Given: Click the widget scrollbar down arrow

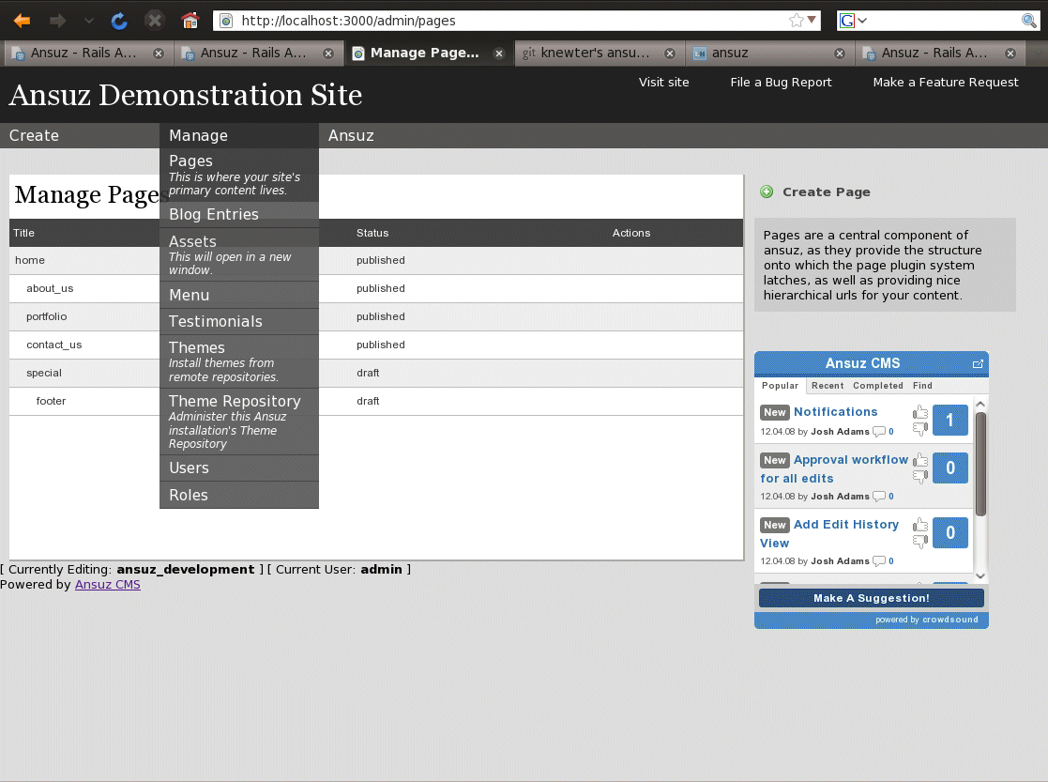Looking at the screenshot, I should click(x=980, y=576).
